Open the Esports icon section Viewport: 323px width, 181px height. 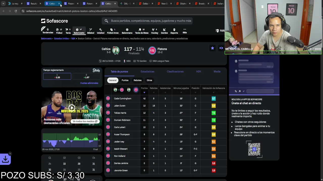(174, 31)
